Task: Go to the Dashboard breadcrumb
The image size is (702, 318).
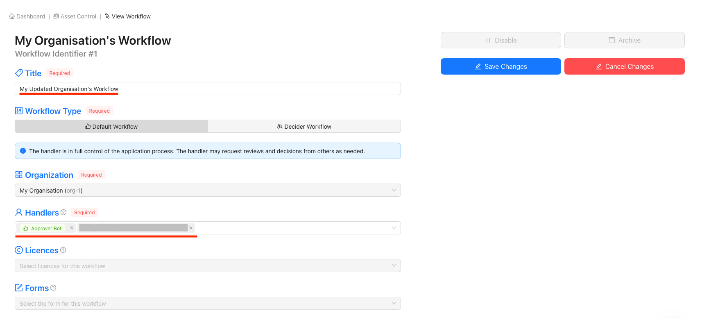Action: click(31, 16)
